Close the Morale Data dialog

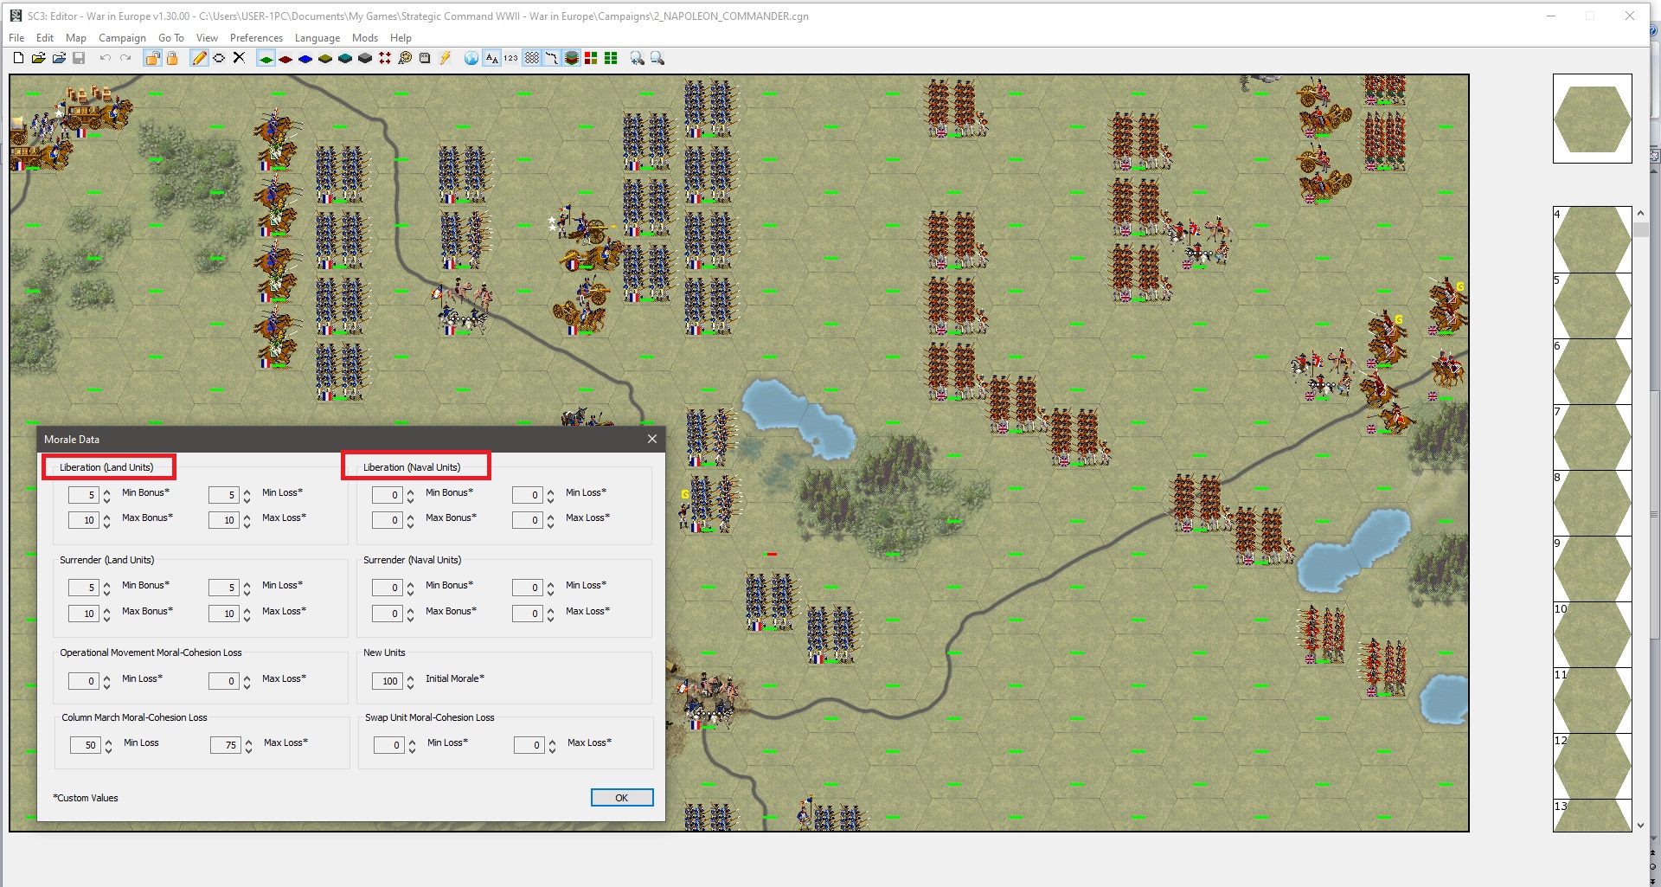652,439
